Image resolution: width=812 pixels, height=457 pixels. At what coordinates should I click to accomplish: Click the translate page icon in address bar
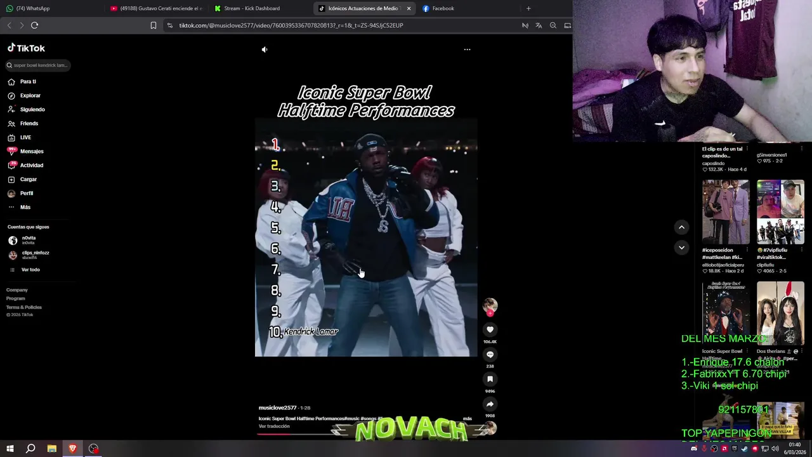click(539, 25)
